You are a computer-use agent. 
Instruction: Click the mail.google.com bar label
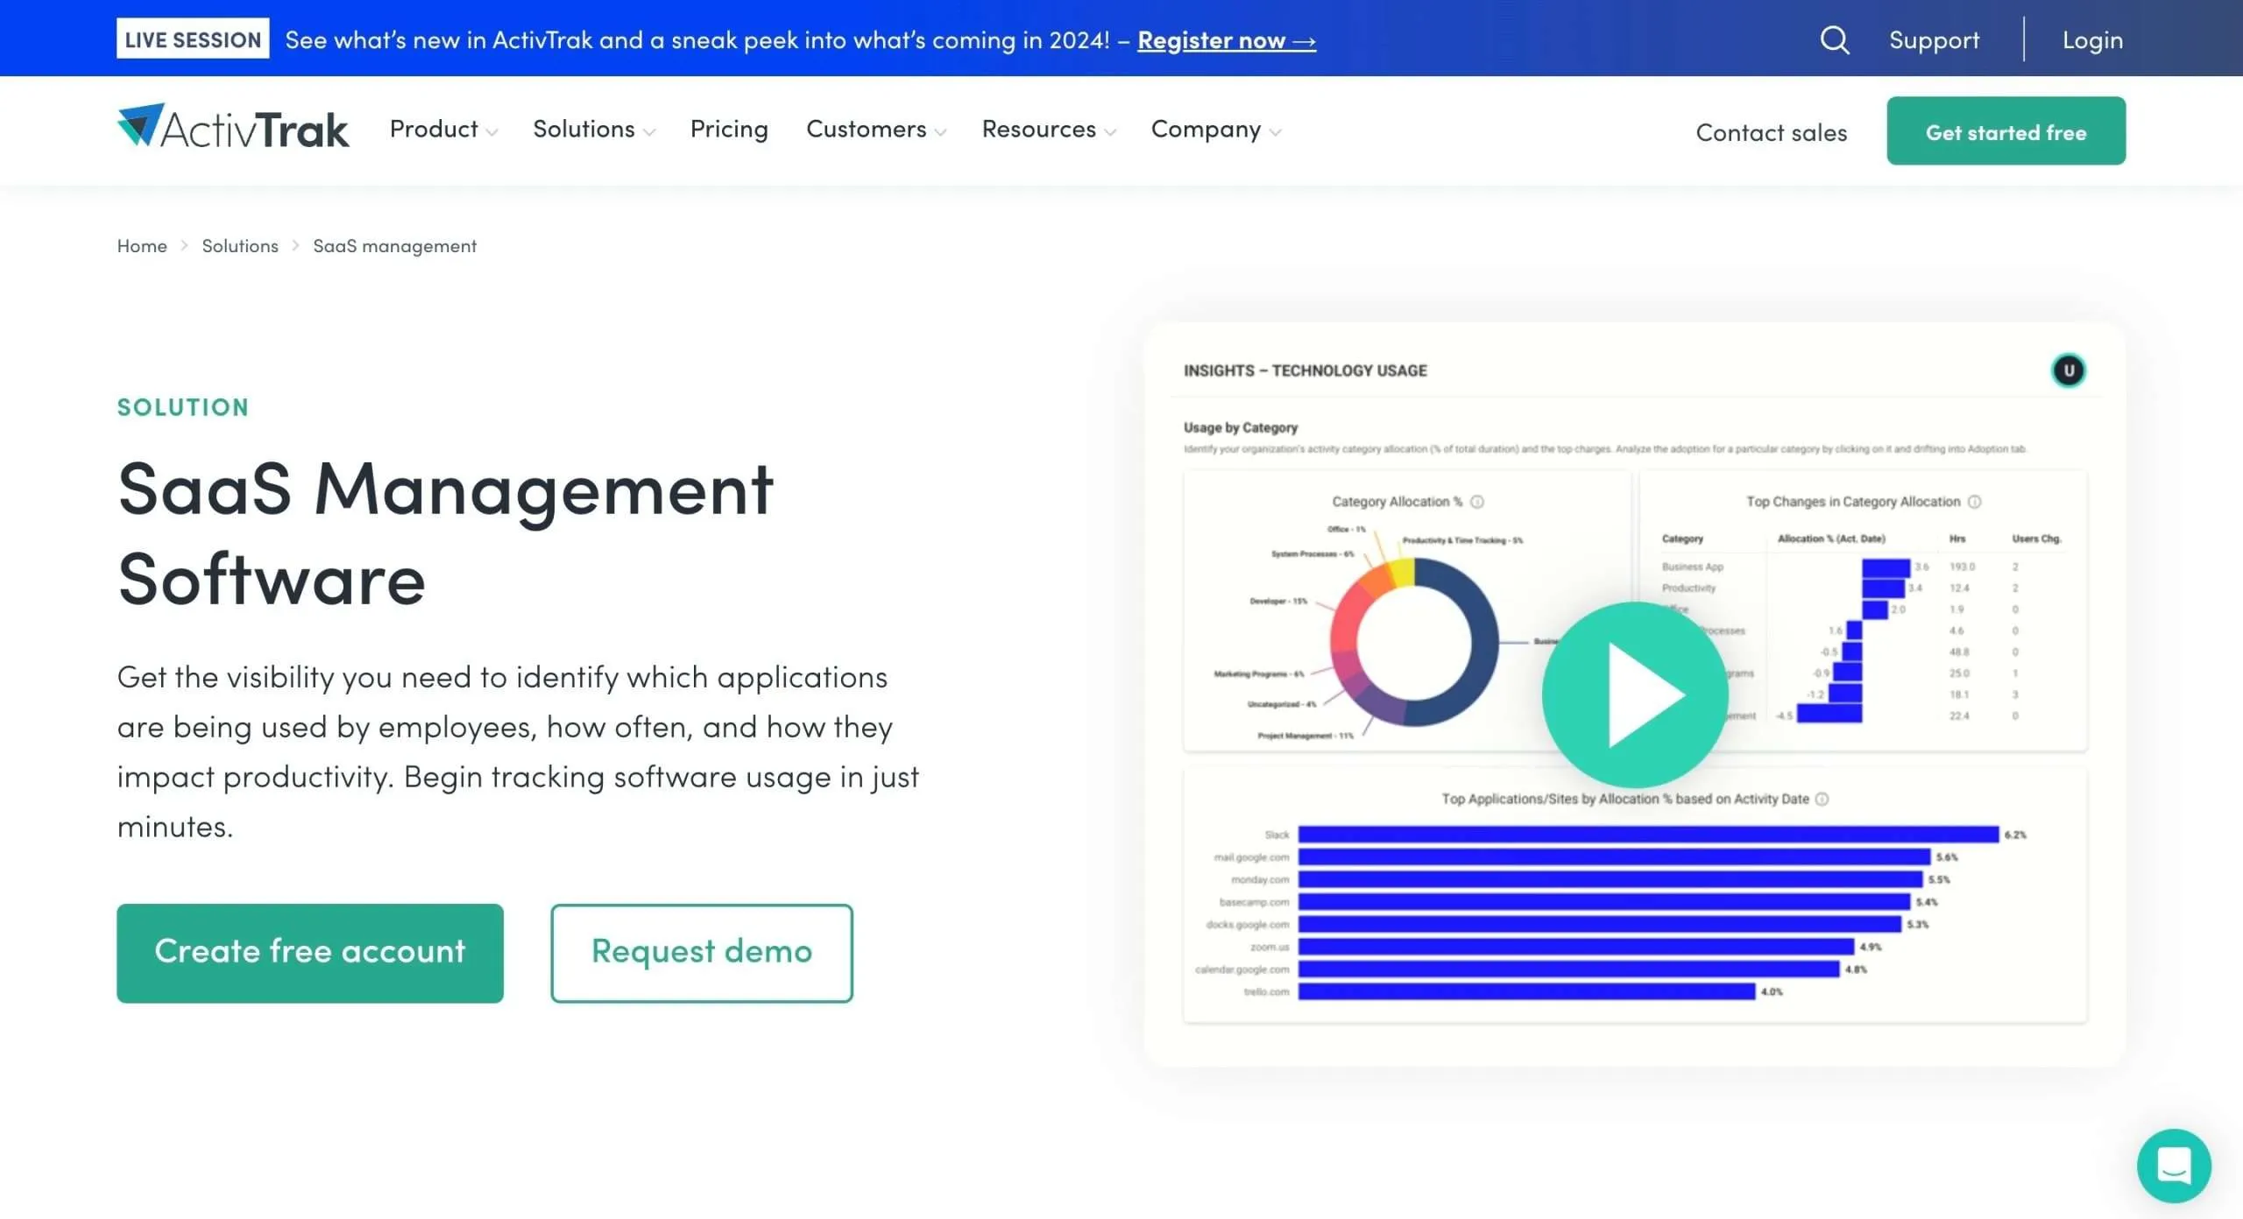click(x=1251, y=857)
